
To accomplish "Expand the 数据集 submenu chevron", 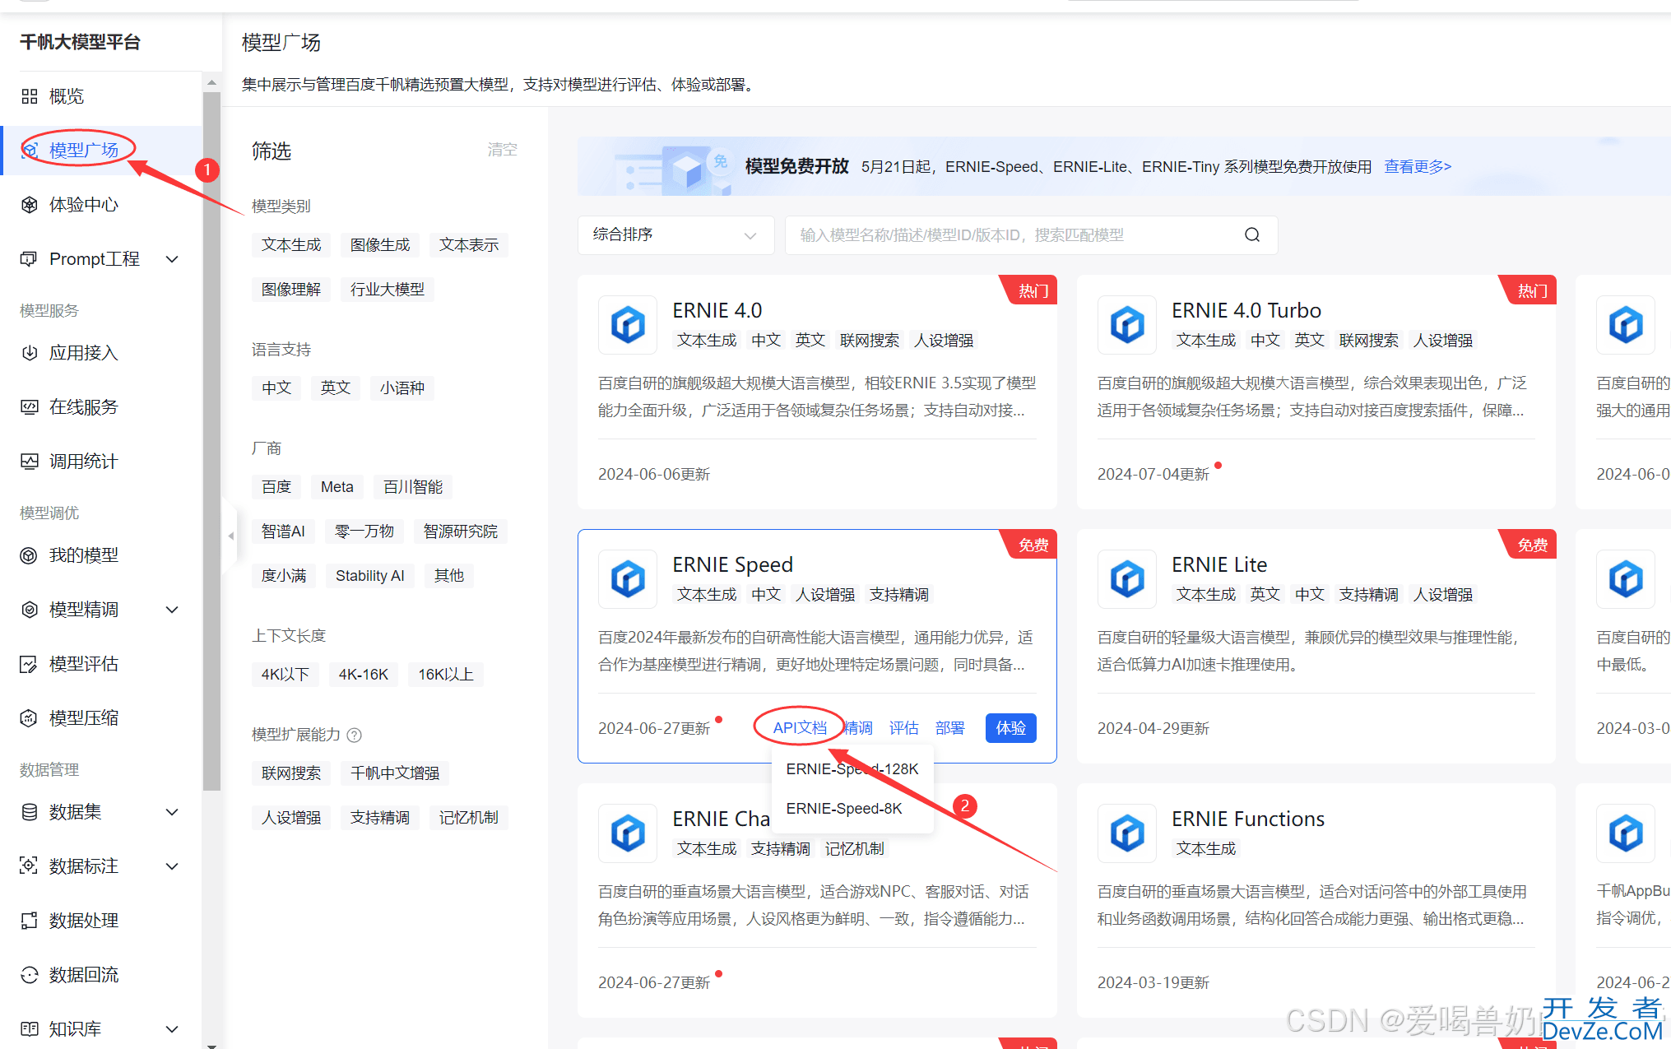I will coord(172,812).
